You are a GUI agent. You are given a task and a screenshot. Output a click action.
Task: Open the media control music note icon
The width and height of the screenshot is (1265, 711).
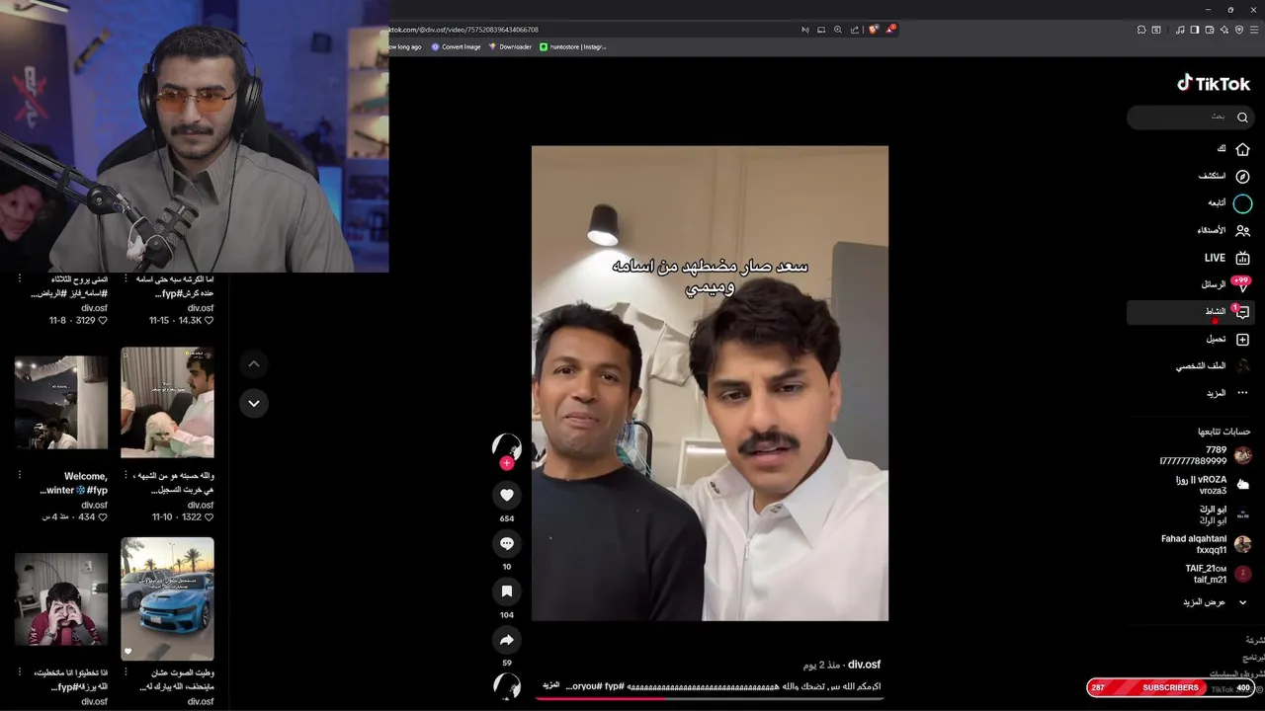tap(1180, 30)
